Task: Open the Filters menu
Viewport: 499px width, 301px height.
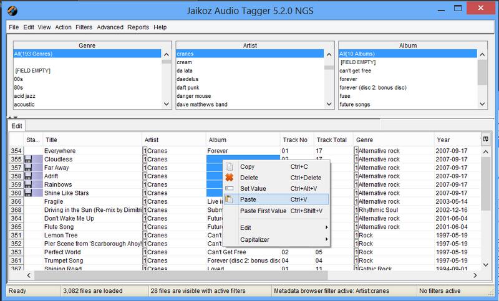Action: point(84,27)
